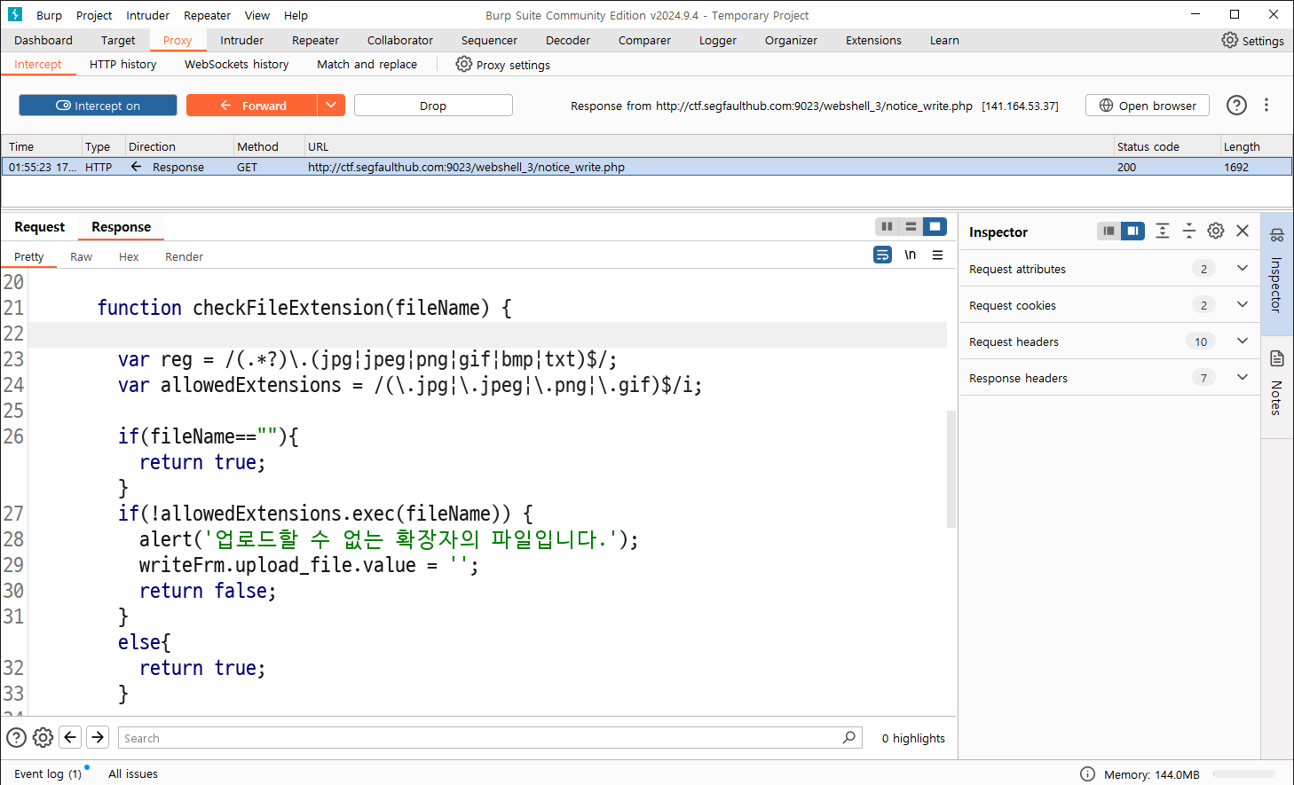
Task: Click Open browser button
Action: point(1148,105)
